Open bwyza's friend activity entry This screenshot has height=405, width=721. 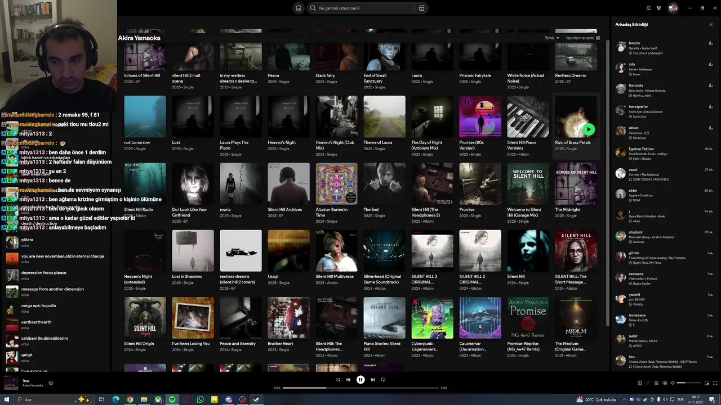(664, 48)
